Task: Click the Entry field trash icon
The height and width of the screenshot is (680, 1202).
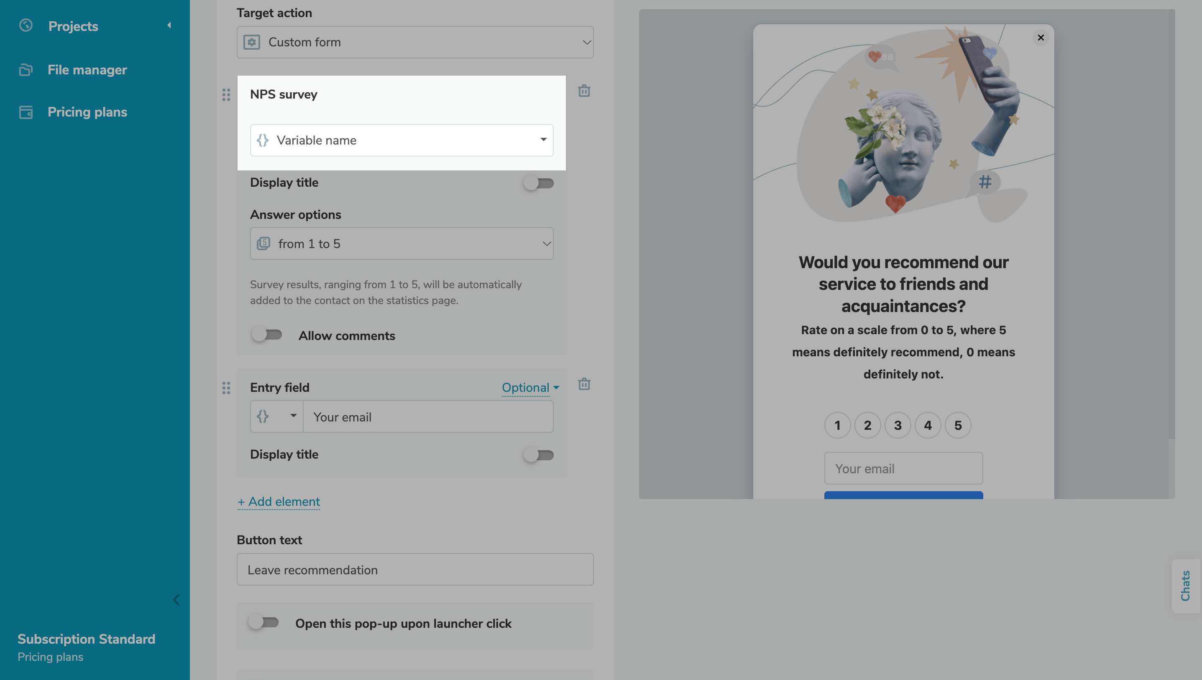Action: tap(584, 384)
